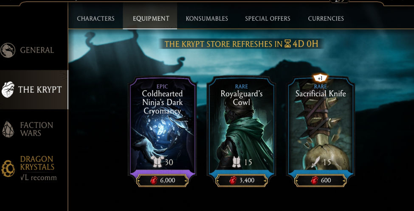Click the sword icon on Sacrificial Knife card
This screenshot has width=414, height=211.
(315, 162)
